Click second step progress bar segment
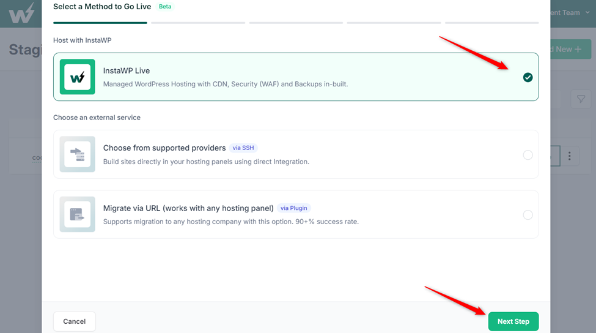Viewport: 596px width, 333px height. 198,23
